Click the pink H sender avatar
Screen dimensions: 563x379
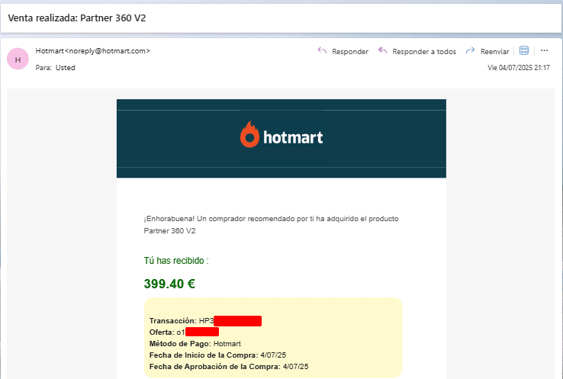[18, 59]
